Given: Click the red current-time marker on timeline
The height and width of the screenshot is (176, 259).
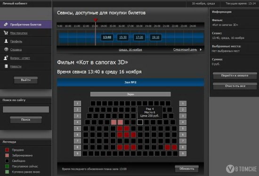Looking at the screenshot, I should tap(96, 20).
